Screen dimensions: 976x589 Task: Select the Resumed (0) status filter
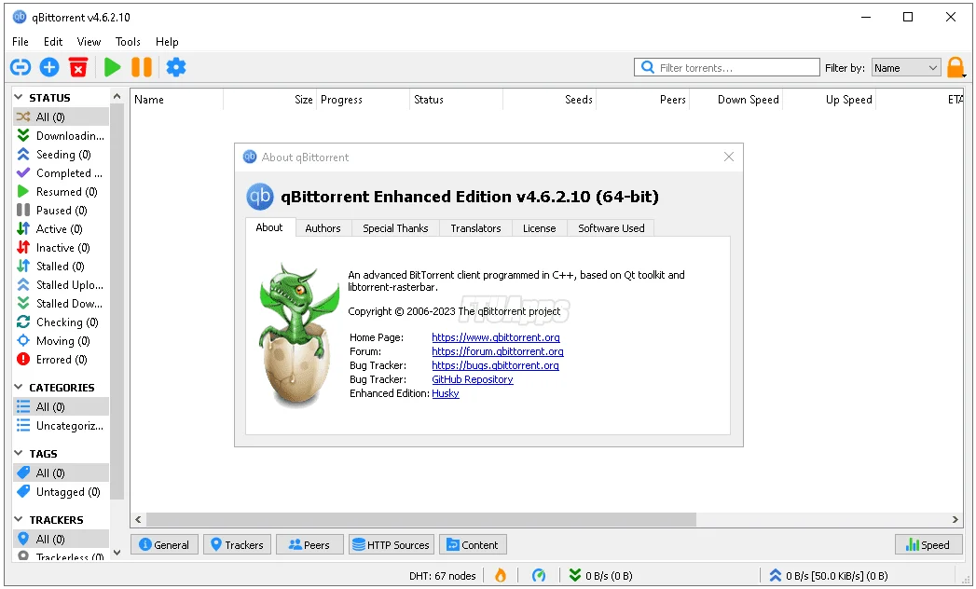(61, 192)
